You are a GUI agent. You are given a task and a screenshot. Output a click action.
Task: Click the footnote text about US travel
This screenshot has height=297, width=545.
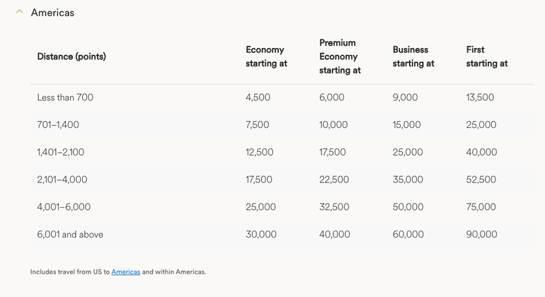(x=69, y=272)
